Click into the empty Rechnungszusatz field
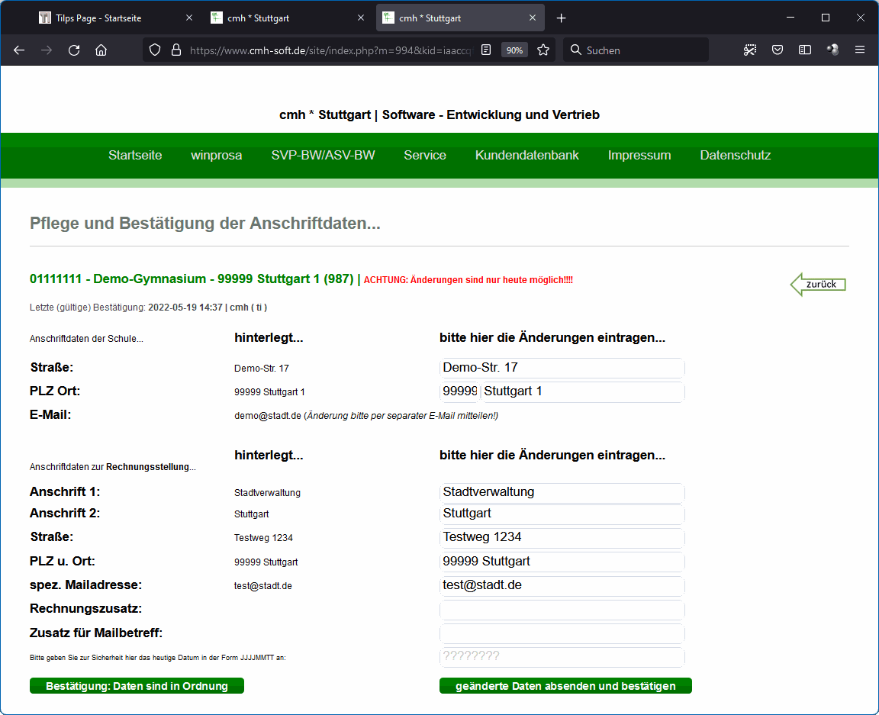The image size is (879, 715). [x=562, y=610]
